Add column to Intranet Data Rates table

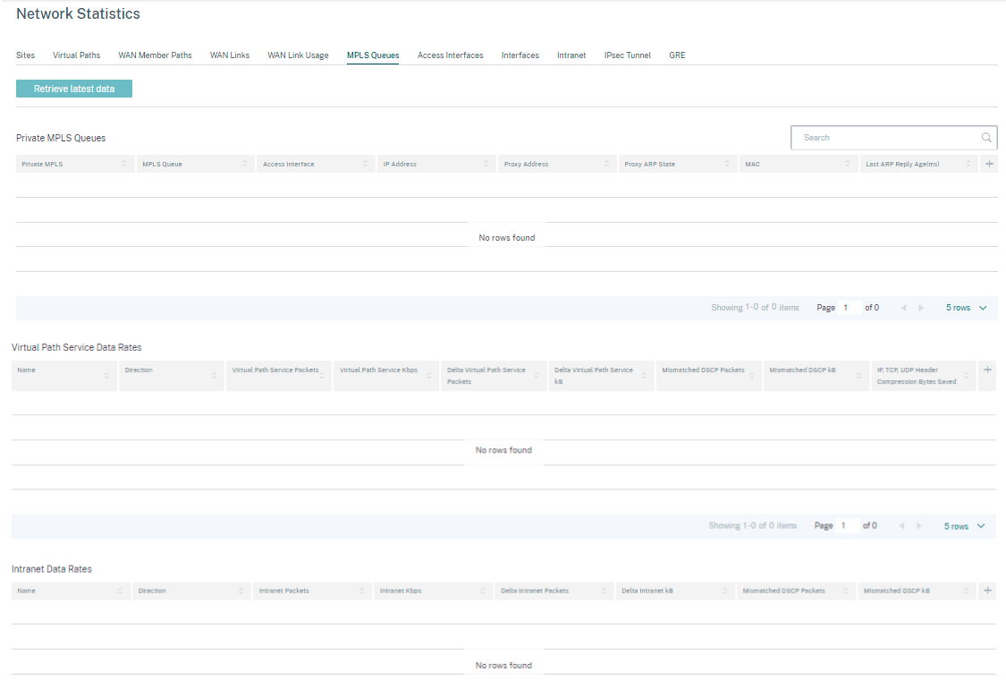(987, 591)
